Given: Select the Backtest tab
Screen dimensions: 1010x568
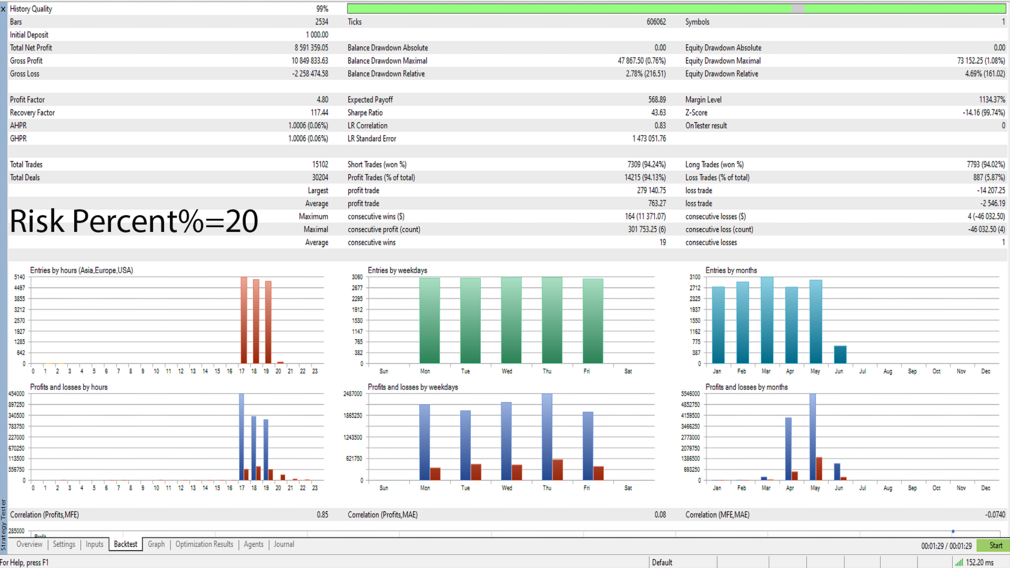Looking at the screenshot, I should [125, 544].
